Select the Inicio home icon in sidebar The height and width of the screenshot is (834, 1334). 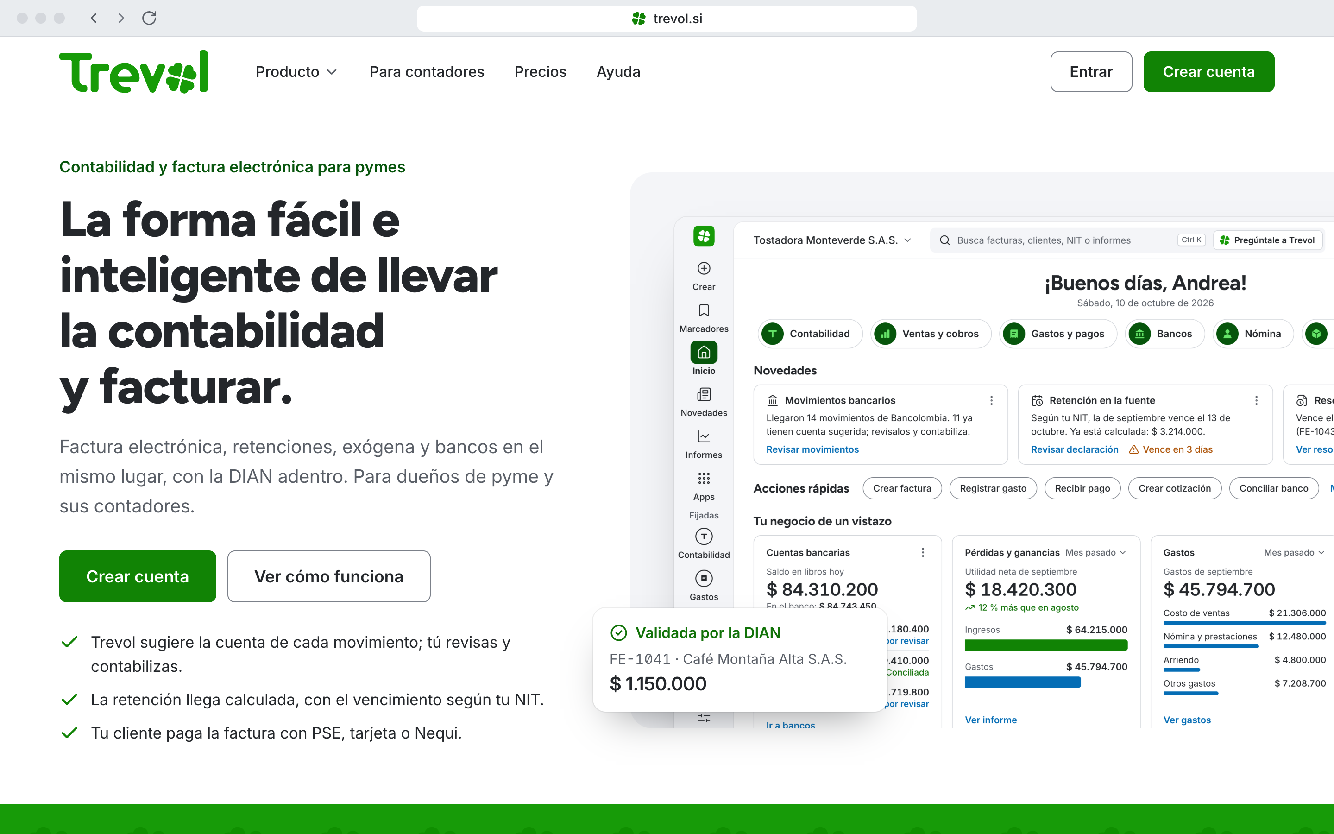click(x=704, y=353)
